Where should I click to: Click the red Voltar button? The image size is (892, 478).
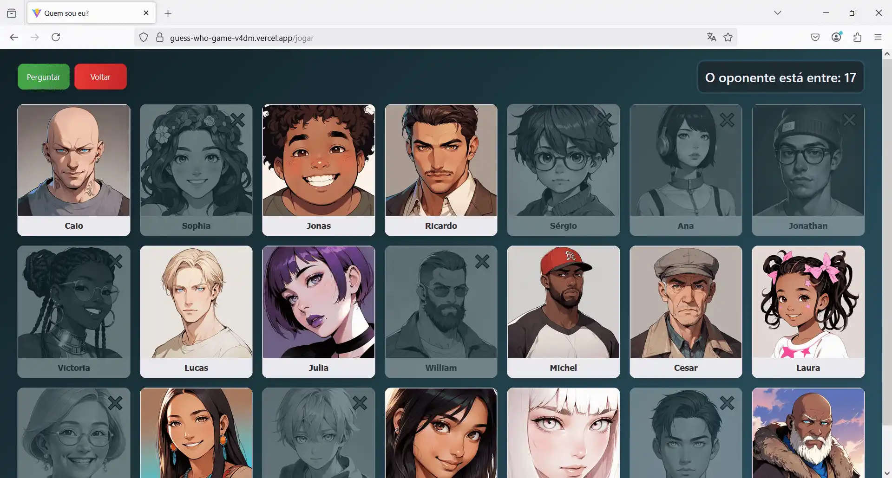[x=100, y=77]
